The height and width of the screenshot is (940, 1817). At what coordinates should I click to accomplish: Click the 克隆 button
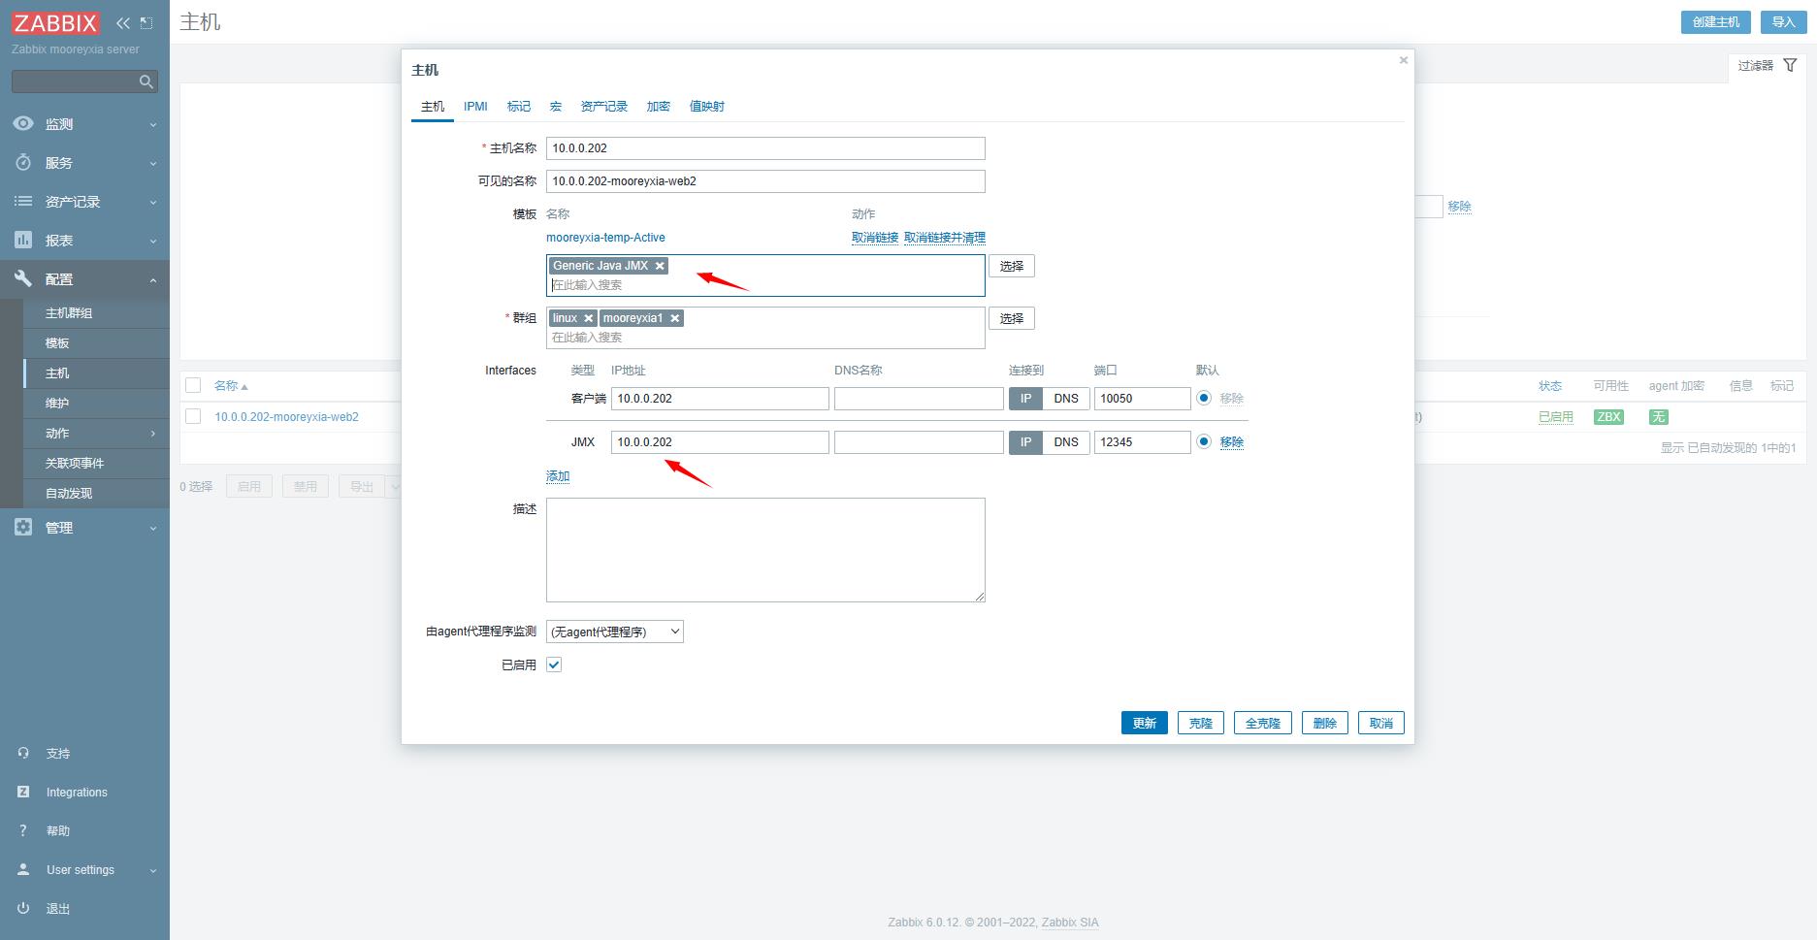[1201, 723]
